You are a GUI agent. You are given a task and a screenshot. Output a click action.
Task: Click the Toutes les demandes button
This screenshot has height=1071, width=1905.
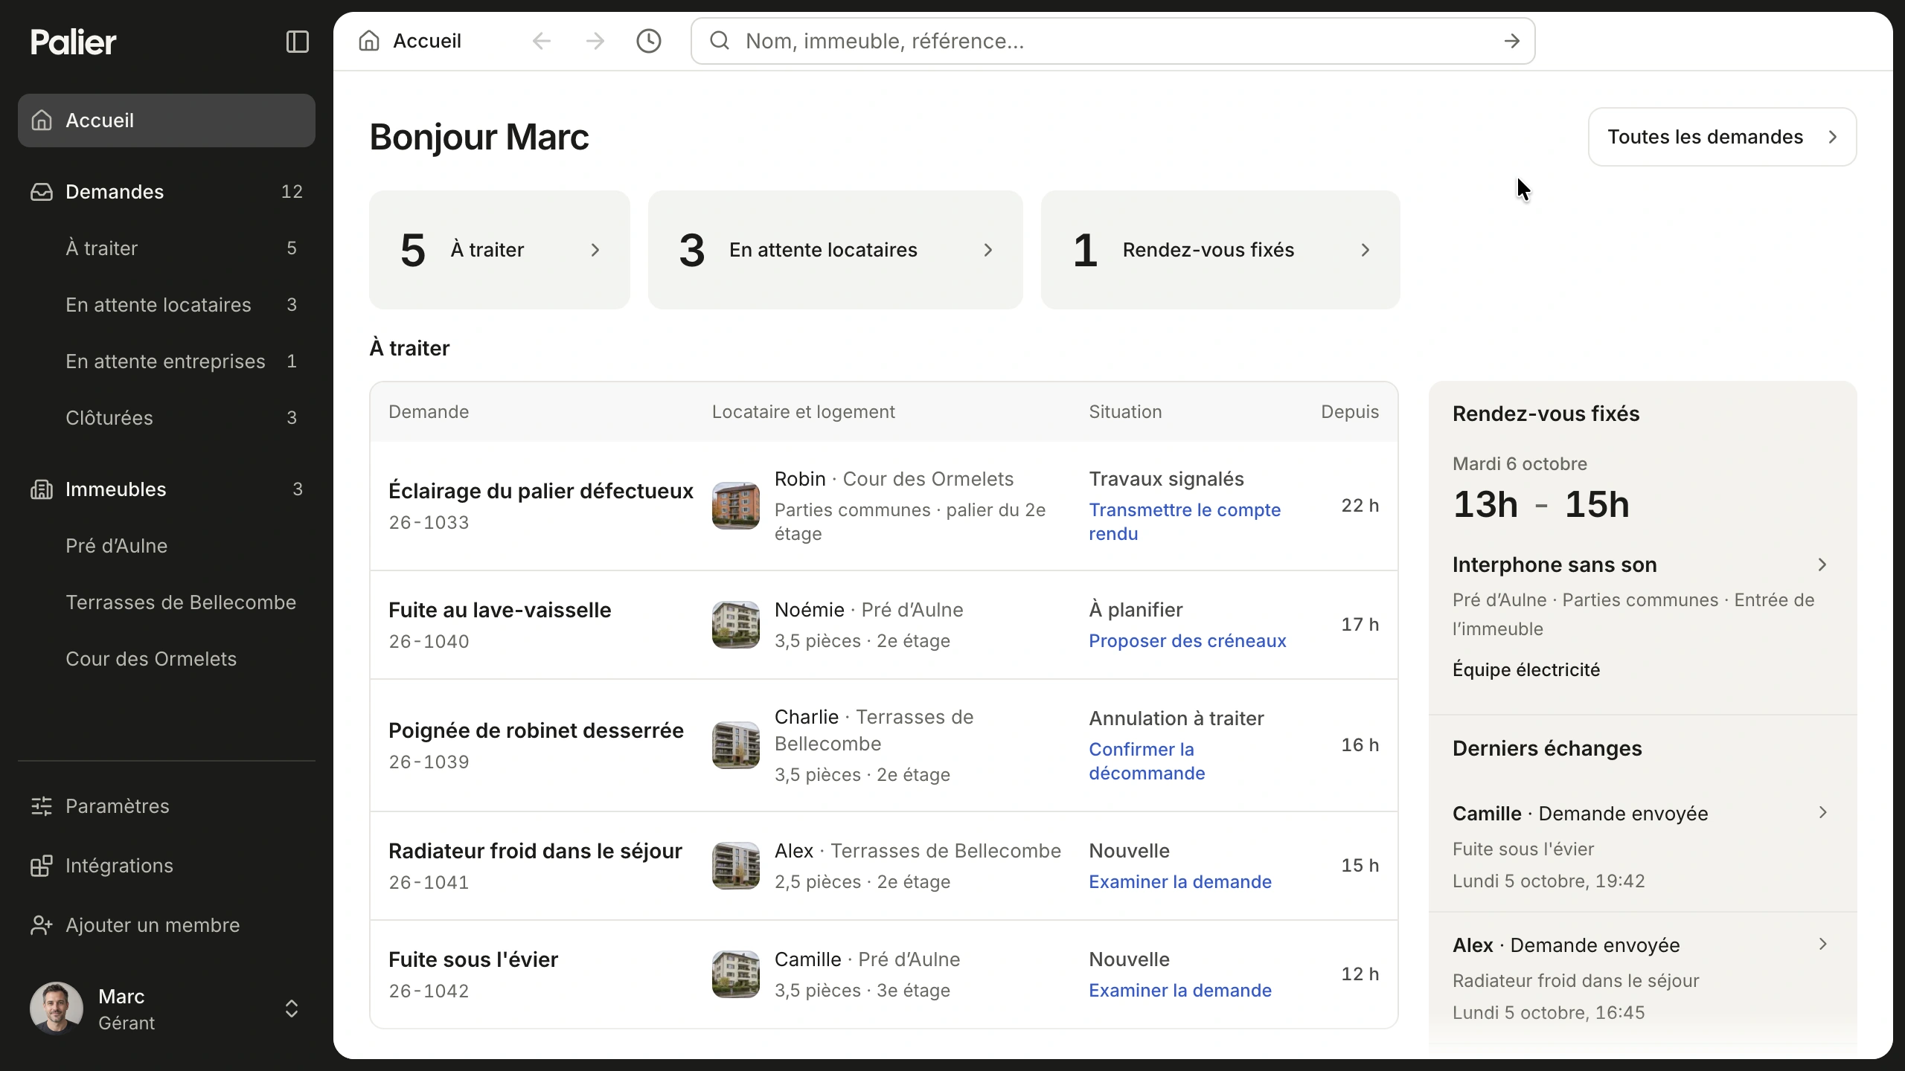pos(1722,137)
